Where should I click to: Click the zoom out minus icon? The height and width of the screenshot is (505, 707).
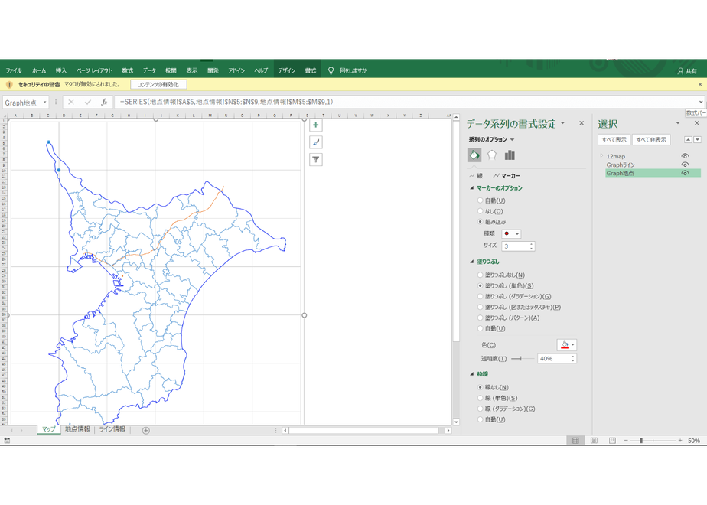point(626,441)
